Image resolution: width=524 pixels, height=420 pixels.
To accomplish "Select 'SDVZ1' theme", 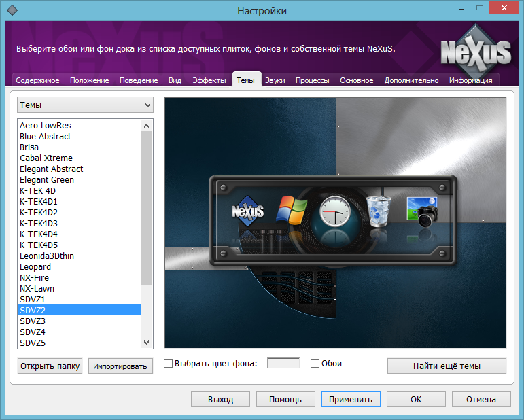I will pos(80,300).
